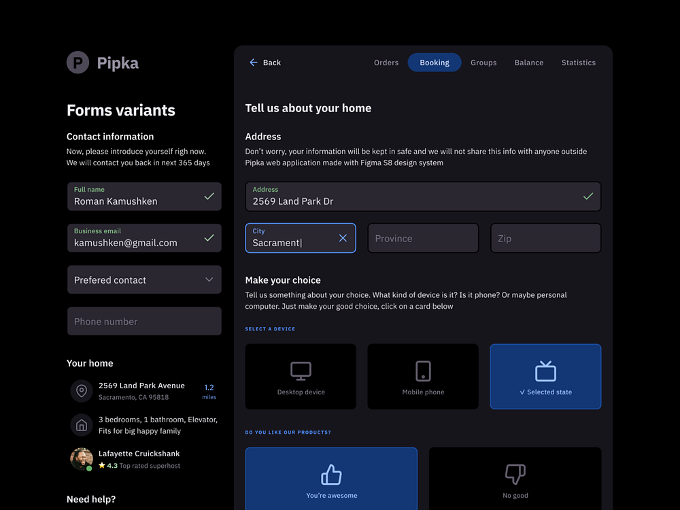Screen dimensions: 680x510
Task: Click the checkmark in the Address field
Action: 588,197
